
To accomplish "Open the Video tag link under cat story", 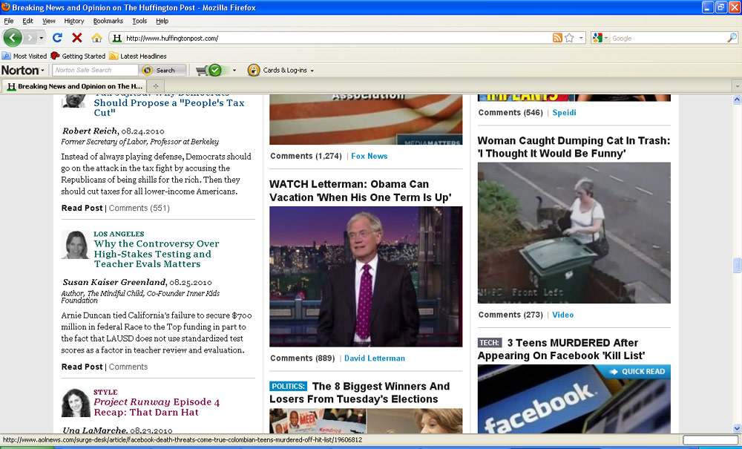I will click(x=562, y=315).
